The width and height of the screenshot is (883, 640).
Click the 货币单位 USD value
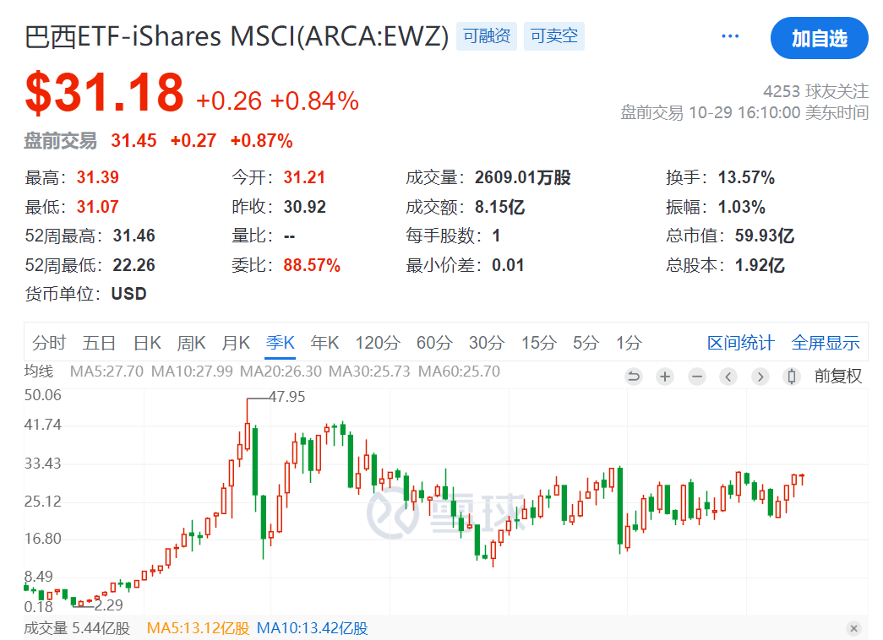click(x=129, y=294)
